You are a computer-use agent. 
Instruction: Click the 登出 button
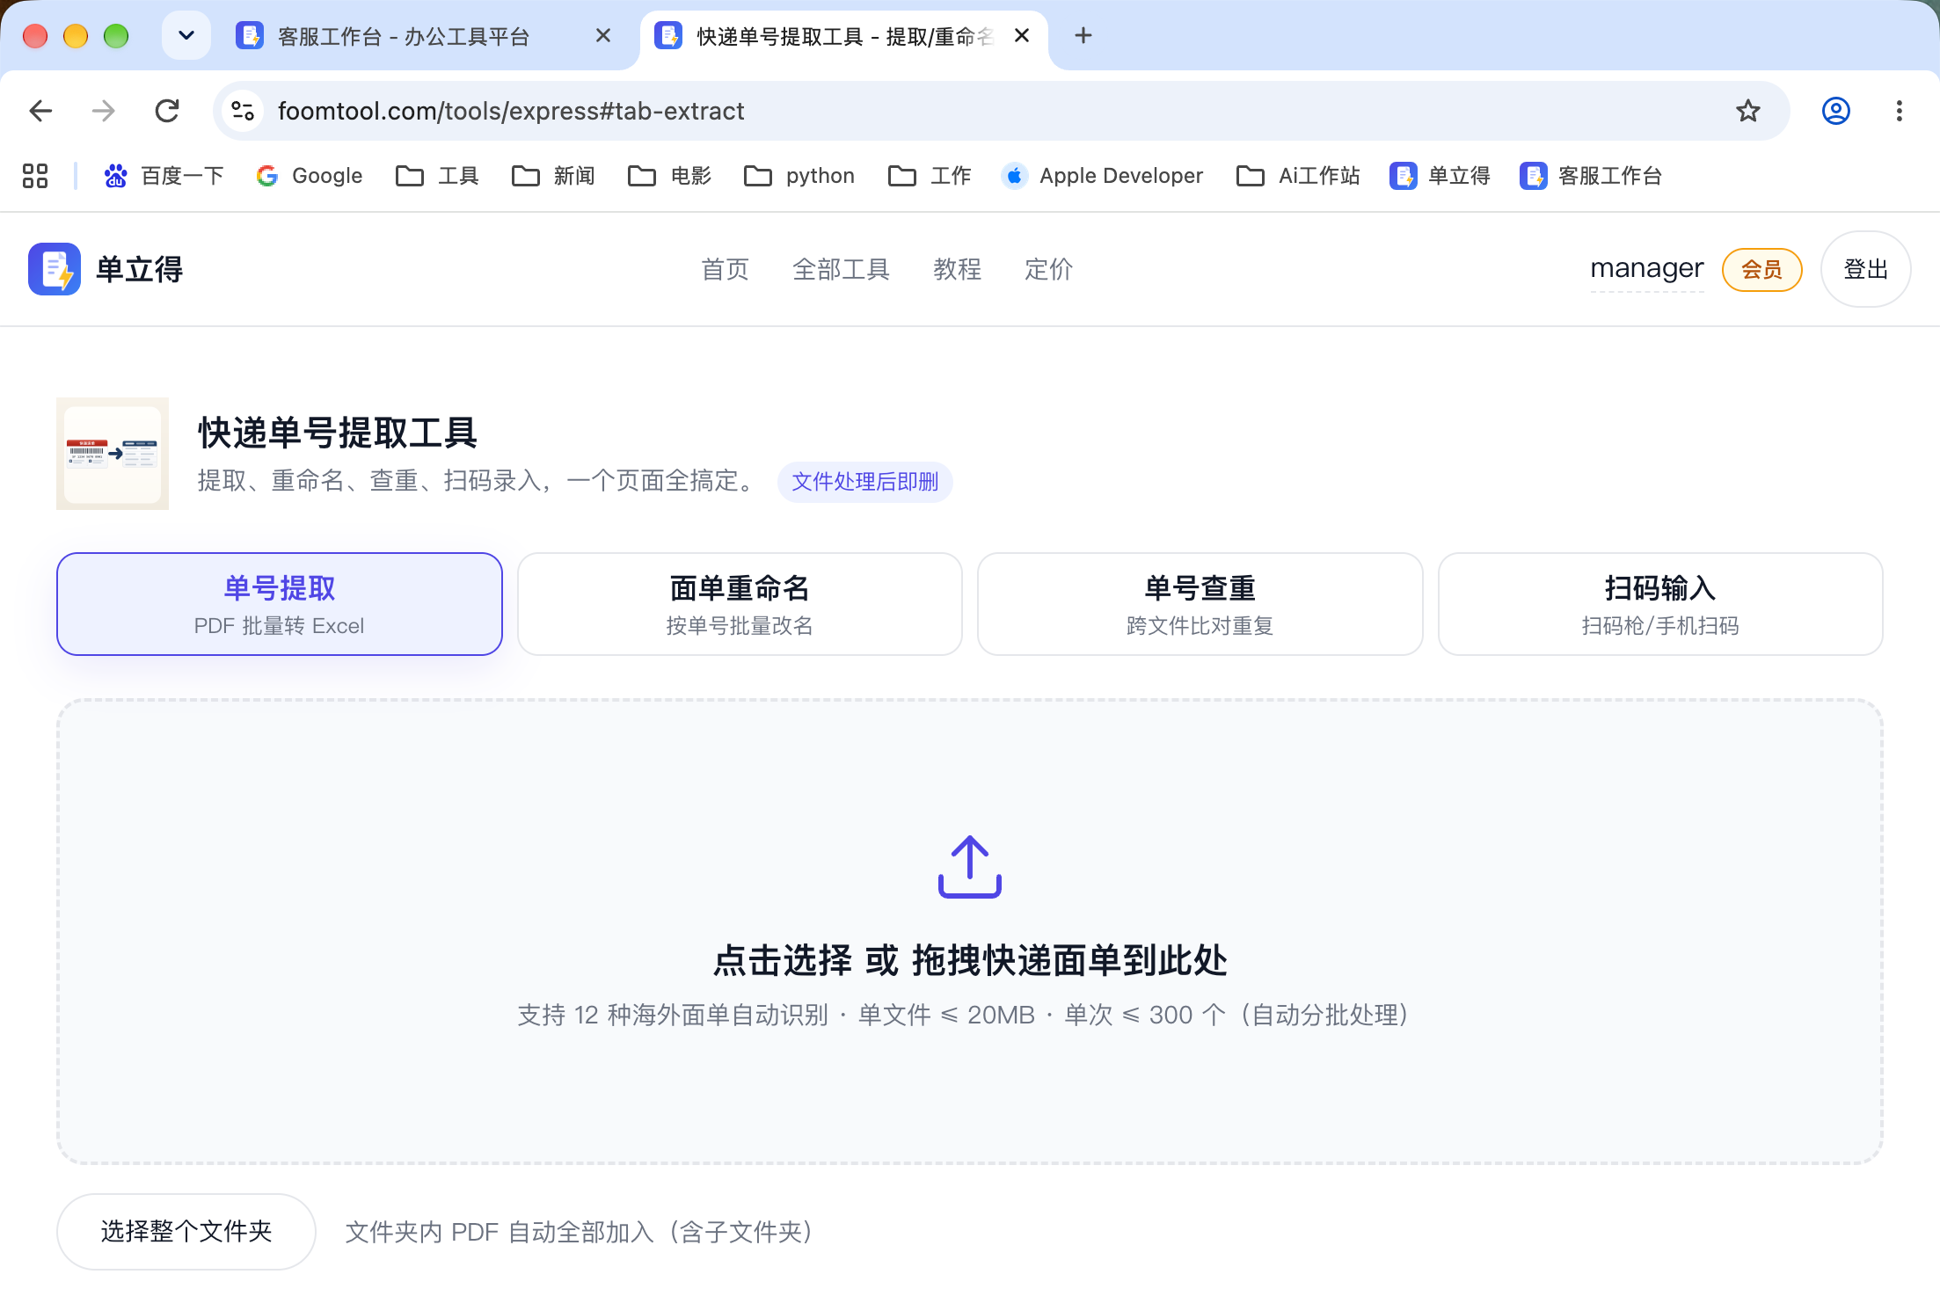click(1866, 269)
